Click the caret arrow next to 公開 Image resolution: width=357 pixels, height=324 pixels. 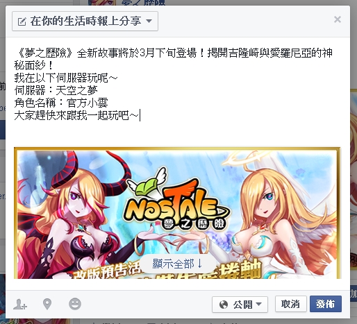pyautogui.click(x=259, y=304)
